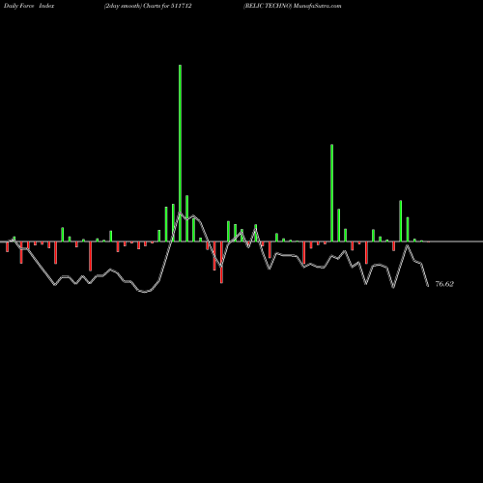Click the 76.62 value label
Screen dimensions: 483x483
[444, 284]
